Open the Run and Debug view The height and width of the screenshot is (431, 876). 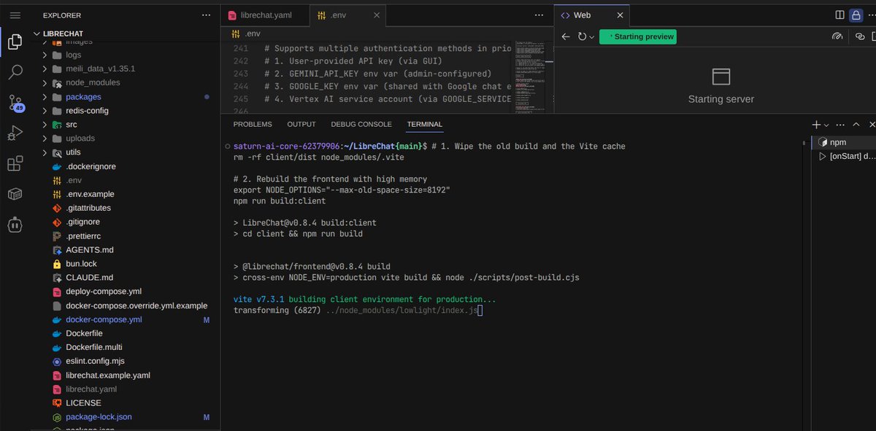coord(15,133)
